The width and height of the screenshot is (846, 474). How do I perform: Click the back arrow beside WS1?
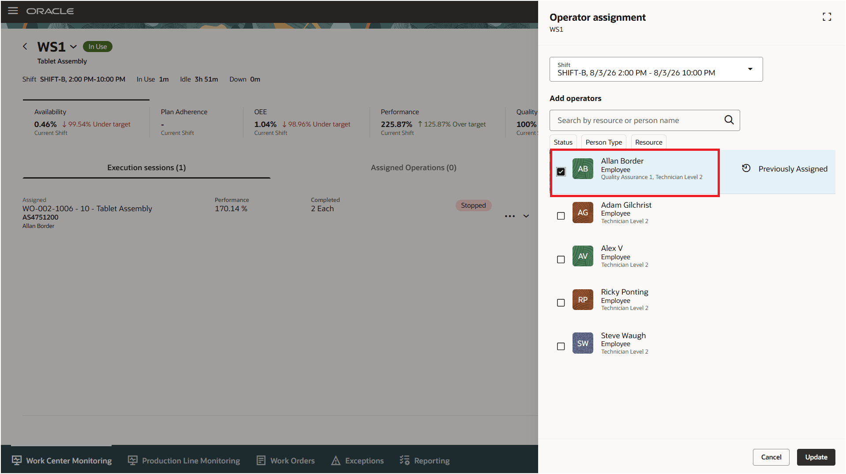click(25, 46)
